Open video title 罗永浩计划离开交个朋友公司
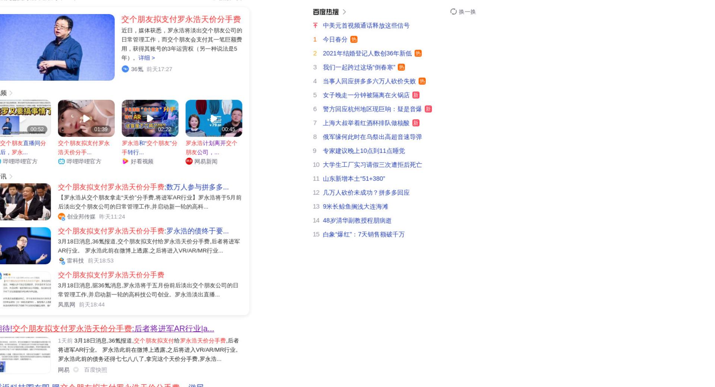Viewport: 715px width, 387px height. (x=211, y=148)
